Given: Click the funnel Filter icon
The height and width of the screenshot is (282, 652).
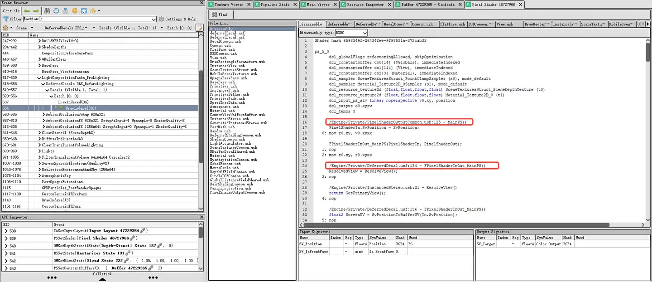Looking at the screenshot, I should [x=6, y=19].
